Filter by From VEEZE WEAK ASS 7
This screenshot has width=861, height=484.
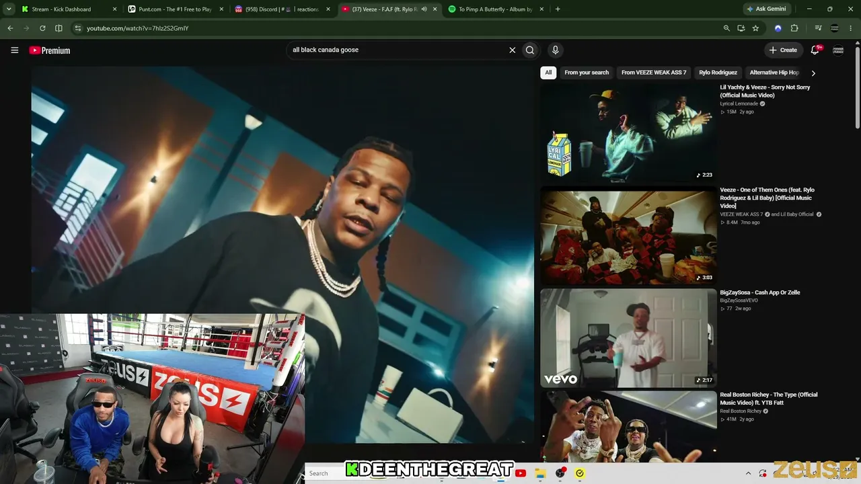coord(654,73)
